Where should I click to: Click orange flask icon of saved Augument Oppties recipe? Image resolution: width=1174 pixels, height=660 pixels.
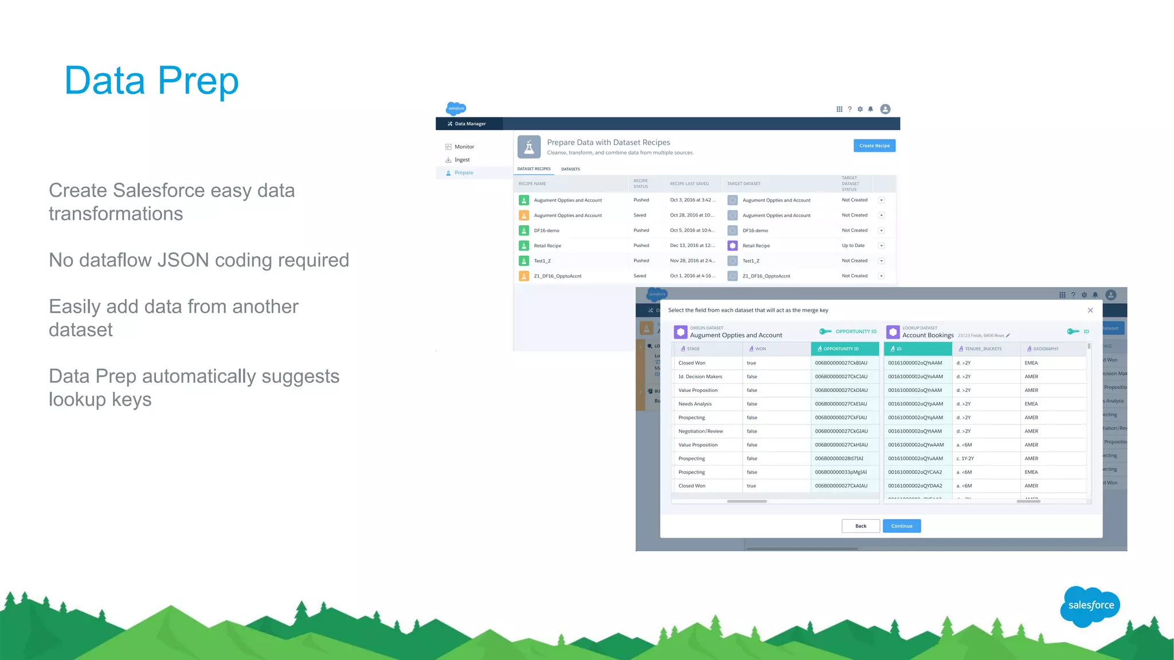(524, 215)
